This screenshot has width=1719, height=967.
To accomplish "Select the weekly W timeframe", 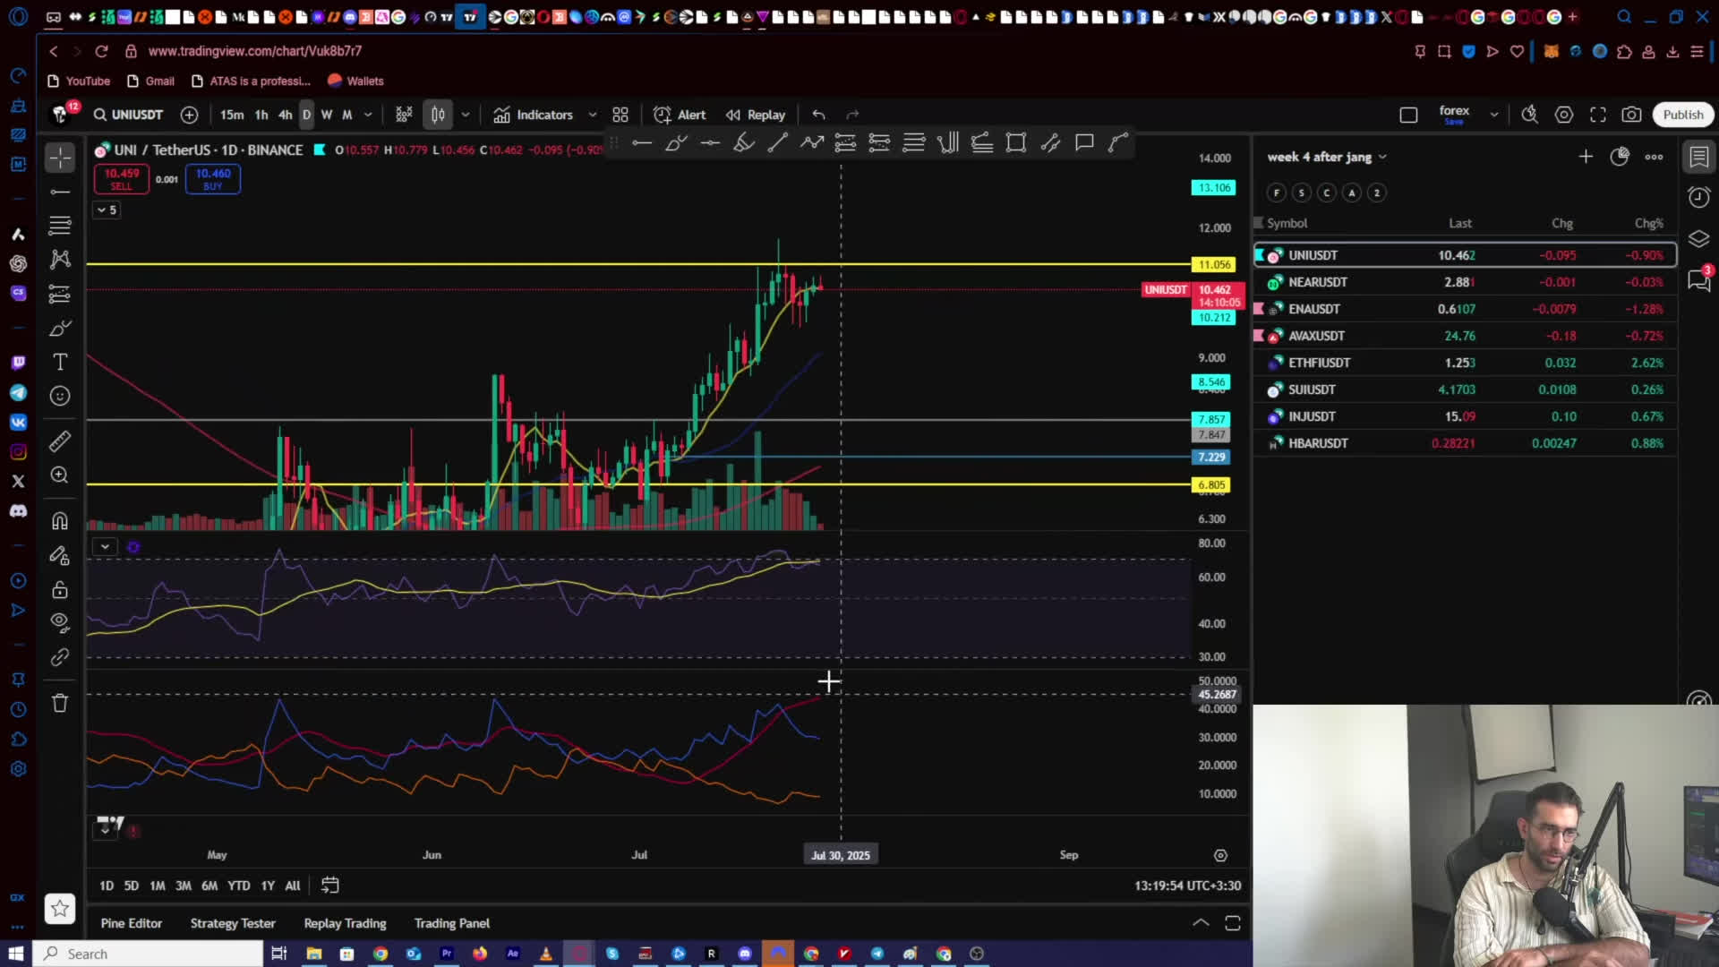I will pos(327,115).
